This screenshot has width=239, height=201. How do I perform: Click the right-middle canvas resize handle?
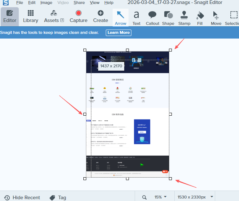(x=170, y=114)
